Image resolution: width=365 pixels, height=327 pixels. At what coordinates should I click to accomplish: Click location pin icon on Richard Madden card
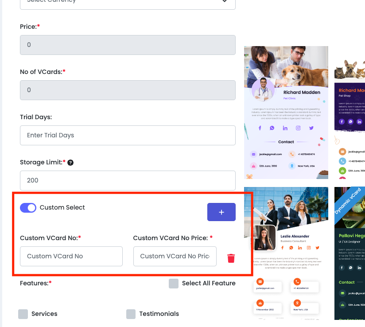point(292,166)
